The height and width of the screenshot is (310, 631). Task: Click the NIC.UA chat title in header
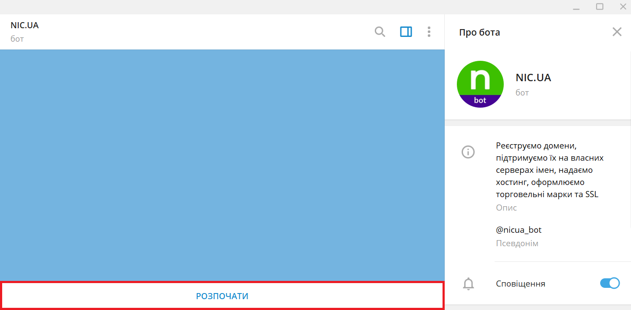tap(25, 26)
